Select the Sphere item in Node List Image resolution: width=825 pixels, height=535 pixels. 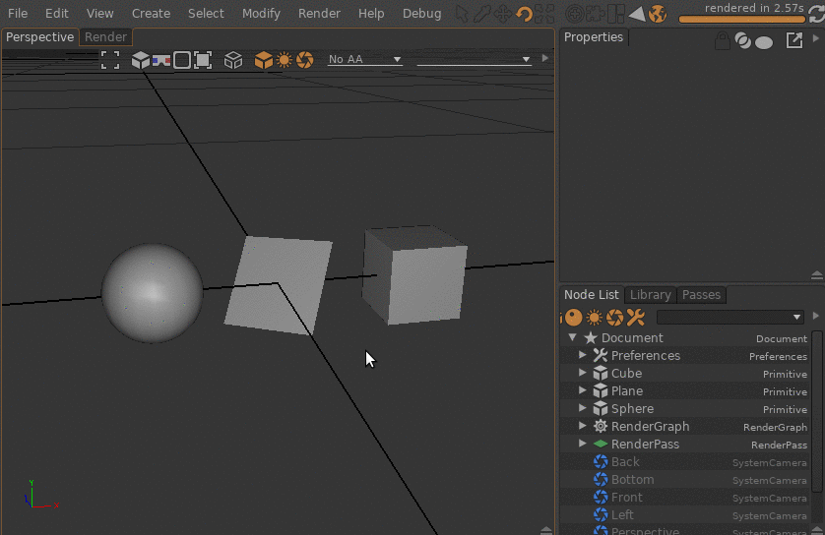pos(632,409)
